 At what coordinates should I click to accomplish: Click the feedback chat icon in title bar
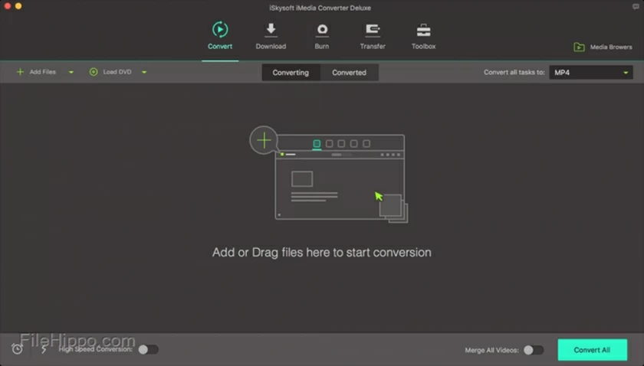[636, 7]
